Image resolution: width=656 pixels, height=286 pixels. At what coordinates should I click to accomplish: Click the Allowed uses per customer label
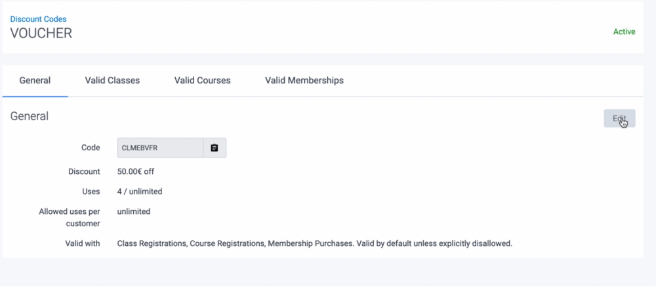pos(70,217)
